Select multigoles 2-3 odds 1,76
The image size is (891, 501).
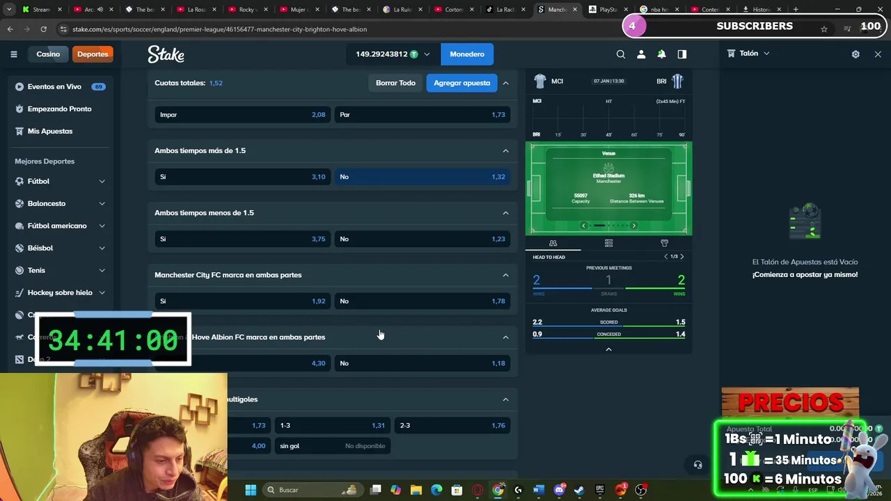coord(452,425)
